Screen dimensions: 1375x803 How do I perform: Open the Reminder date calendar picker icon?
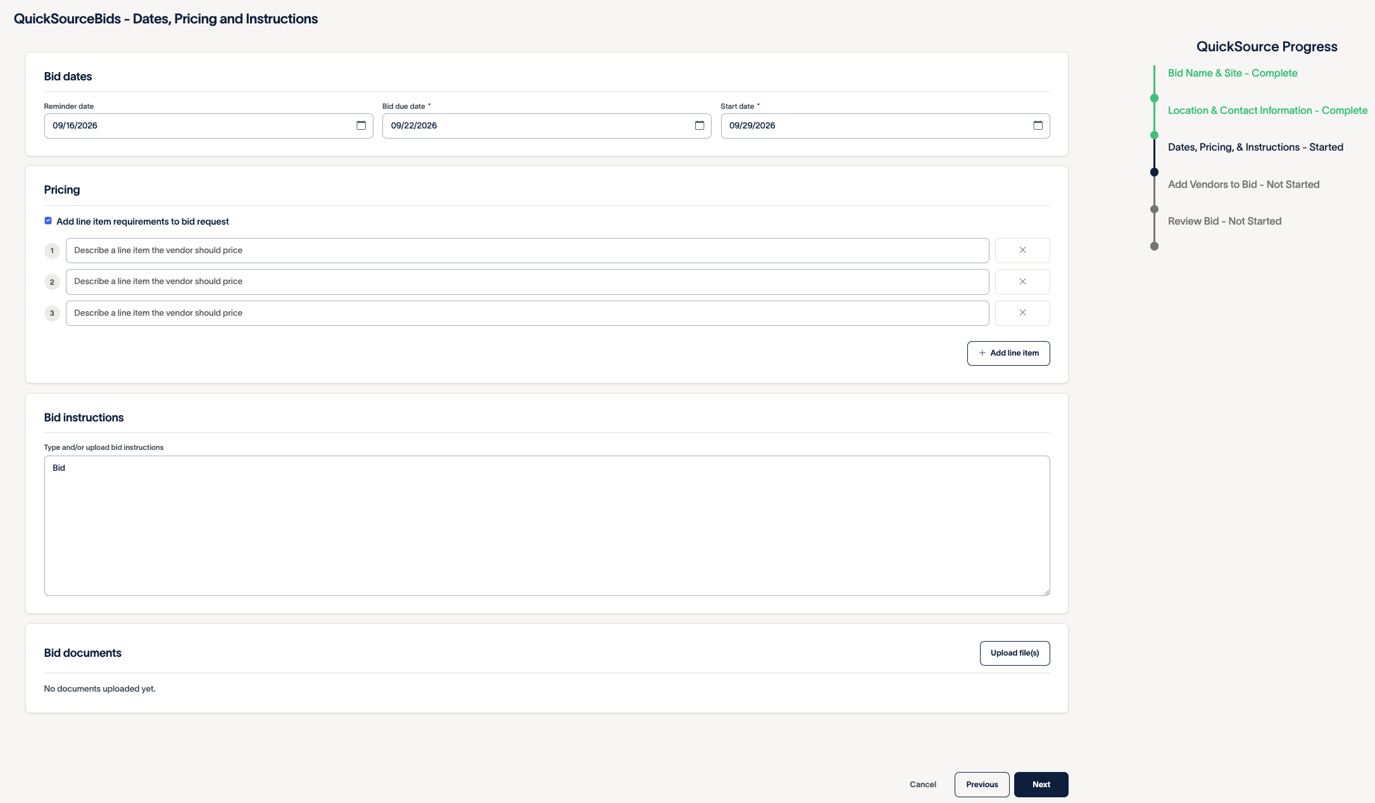pos(361,125)
